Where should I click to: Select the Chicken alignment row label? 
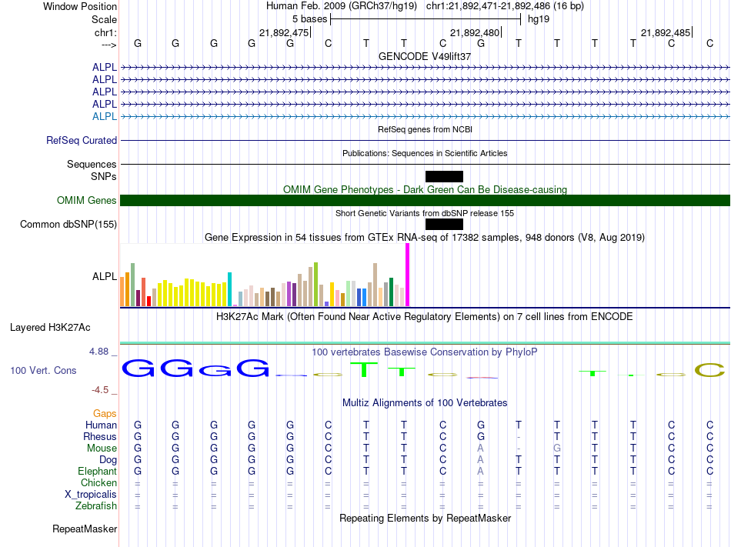pyautogui.click(x=98, y=482)
